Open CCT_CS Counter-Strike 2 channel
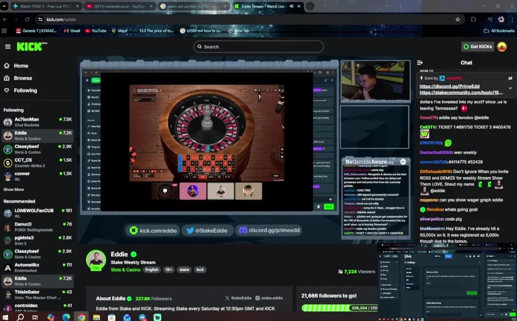This screenshot has width=517, height=321. 38,163
